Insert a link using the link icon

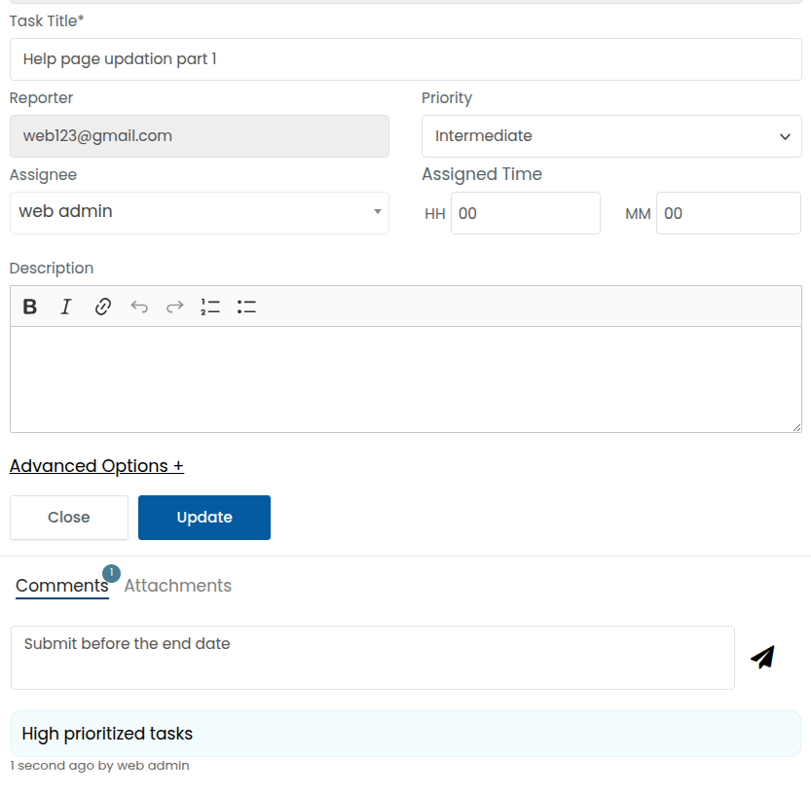point(103,307)
